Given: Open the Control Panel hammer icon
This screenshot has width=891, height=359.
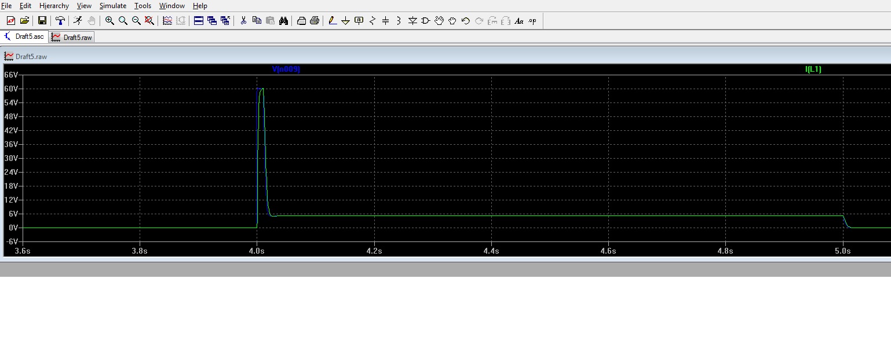Looking at the screenshot, I should (x=60, y=21).
